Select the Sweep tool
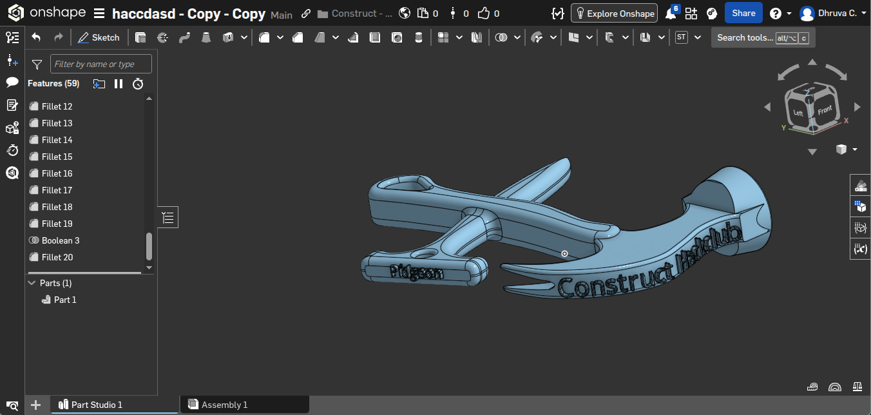The width and height of the screenshot is (871, 415). [184, 37]
